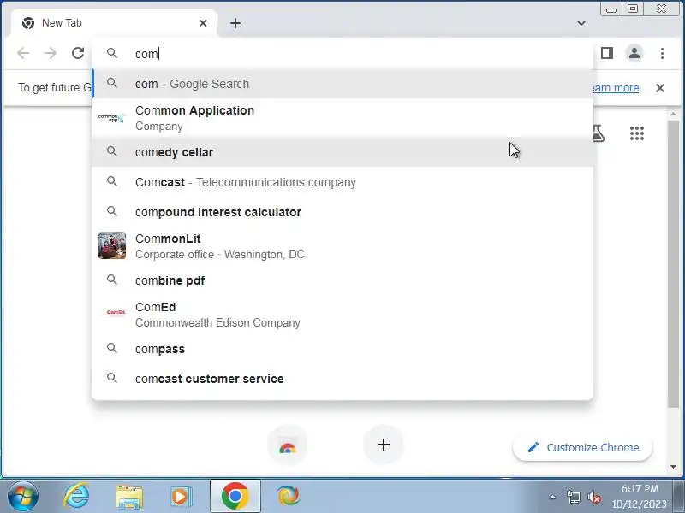Dismiss the info bar with X
This screenshot has height=513, width=685.
[x=660, y=88]
